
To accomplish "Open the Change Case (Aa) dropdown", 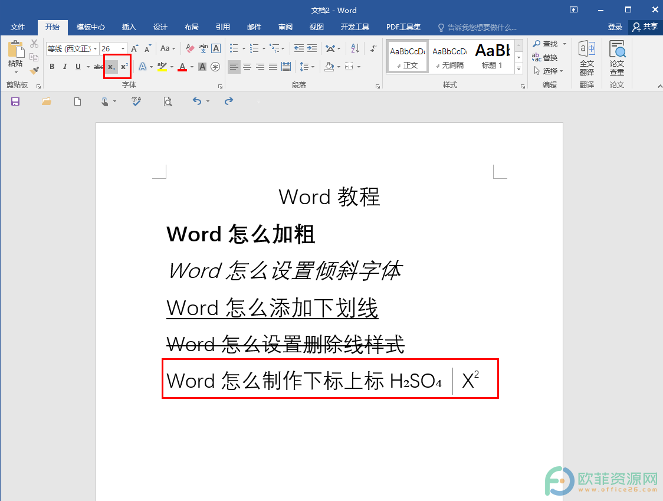I will point(168,48).
